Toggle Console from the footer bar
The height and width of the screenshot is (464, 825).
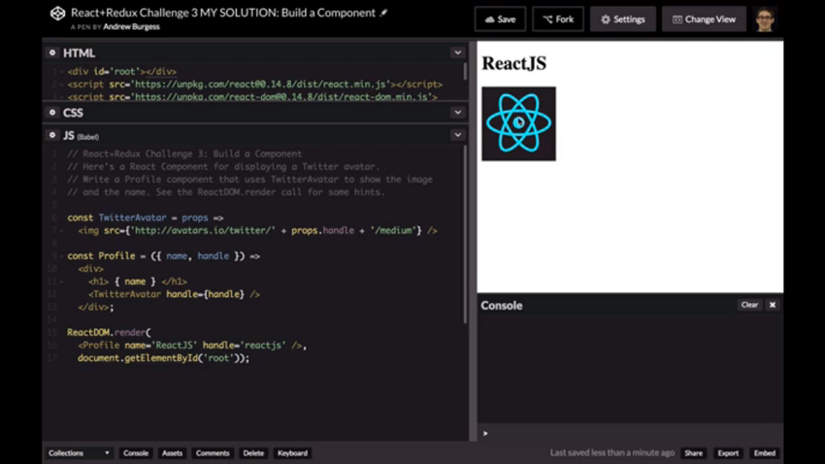136,453
